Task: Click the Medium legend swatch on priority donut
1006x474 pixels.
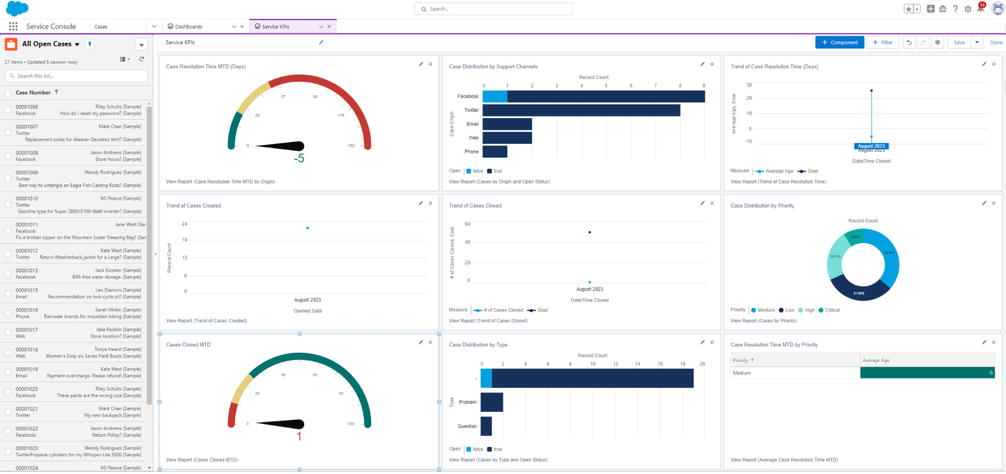Action: (x=754, y=310)
